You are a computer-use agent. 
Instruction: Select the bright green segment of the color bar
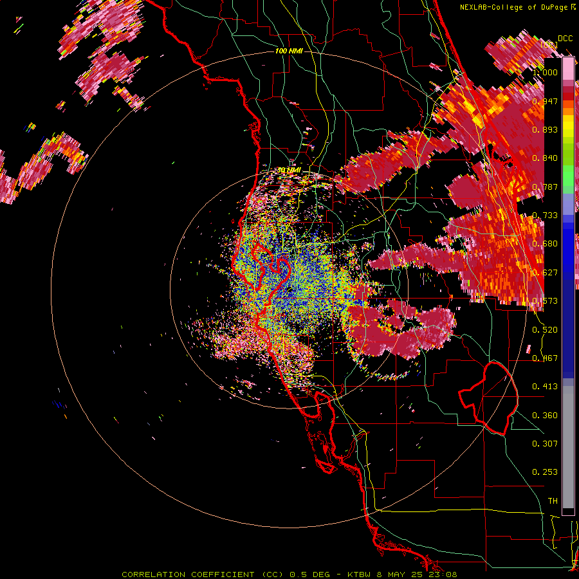point(568,176)
